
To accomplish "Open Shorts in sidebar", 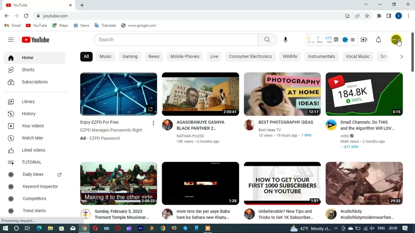I will [35, 70].
